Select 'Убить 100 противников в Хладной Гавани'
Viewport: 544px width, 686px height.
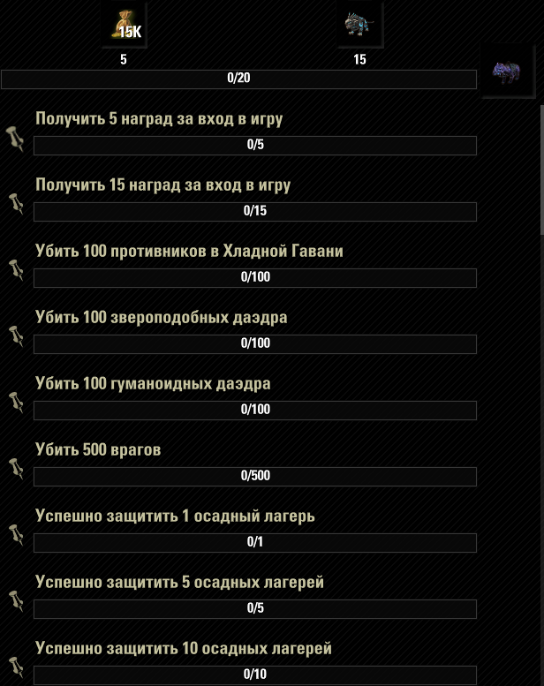point(189,251)
